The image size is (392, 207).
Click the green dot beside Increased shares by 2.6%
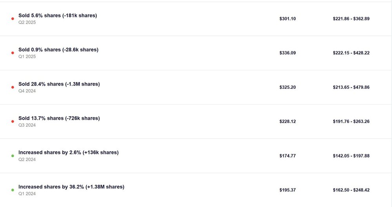point(13,156)
